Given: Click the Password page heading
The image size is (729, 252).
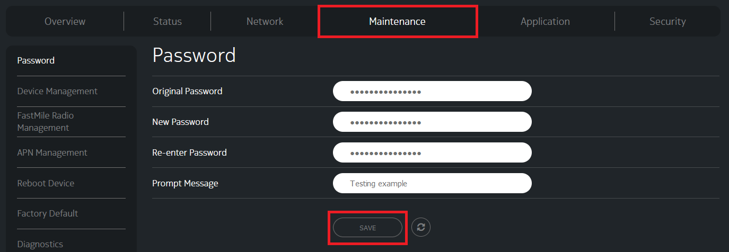Looking at the screenshot, I should [194, 56].
